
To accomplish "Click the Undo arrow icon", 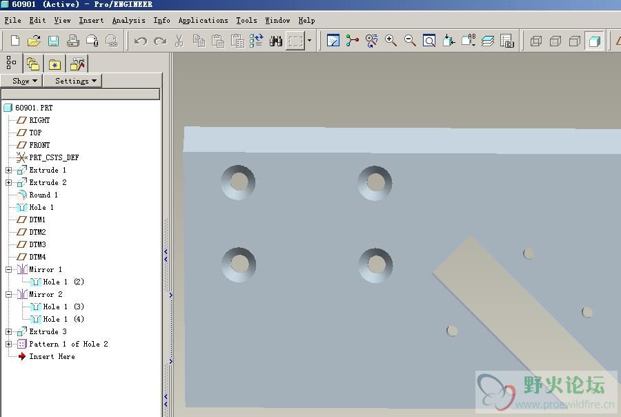I will point(141,41).
